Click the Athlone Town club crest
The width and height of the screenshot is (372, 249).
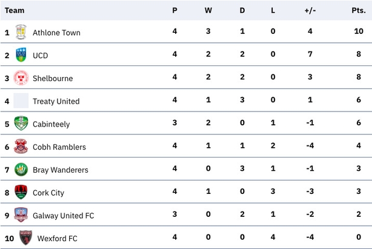click(21, 32)
